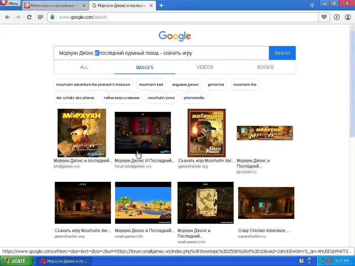
Task: Open the BOOKS results tab
Action: (x=265, y=68)
